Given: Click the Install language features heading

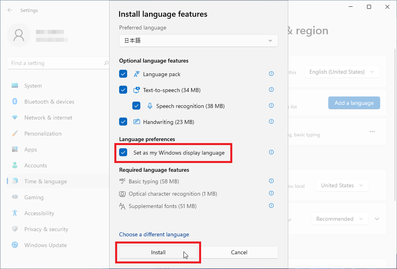Looking at the screenshot, I should click(x=163, y=14).
